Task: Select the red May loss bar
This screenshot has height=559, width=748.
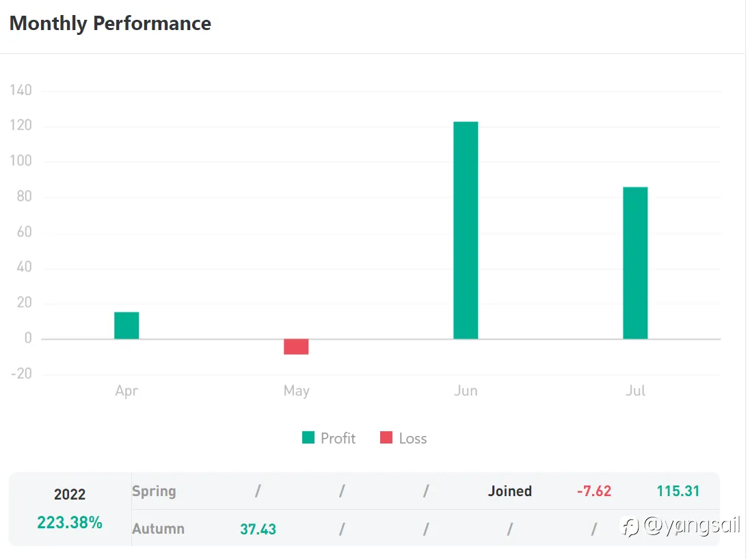Action: 296,346
